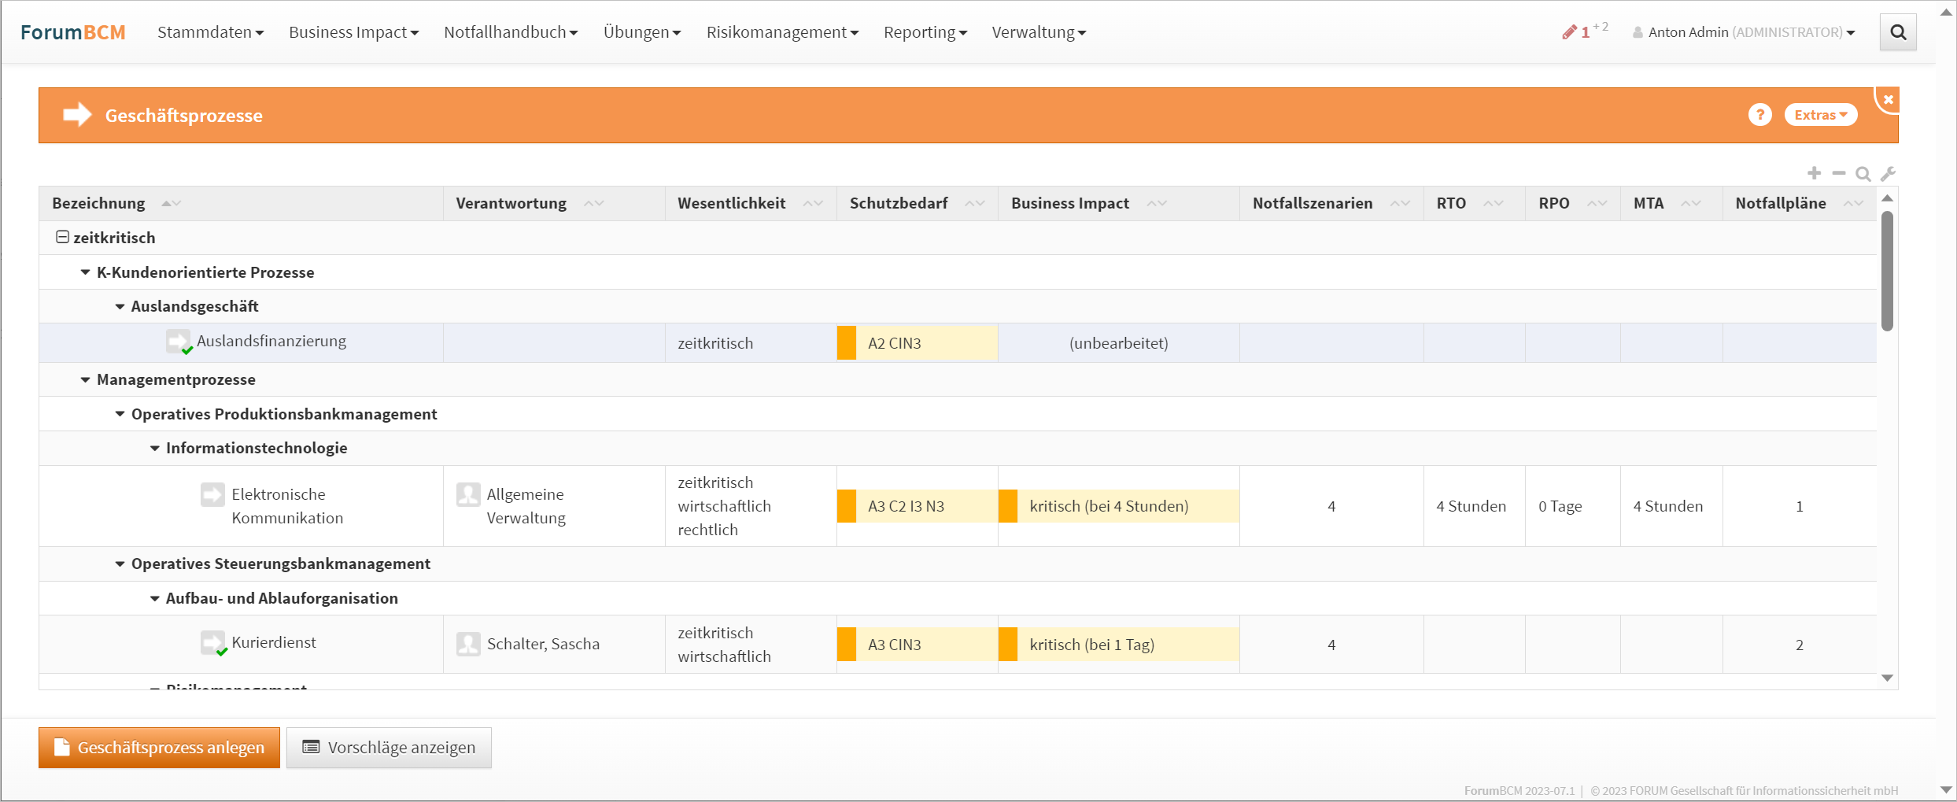Click the table search magnifier icon
The height and width of the screenshot is (802, 1957).
(1863, 174)
